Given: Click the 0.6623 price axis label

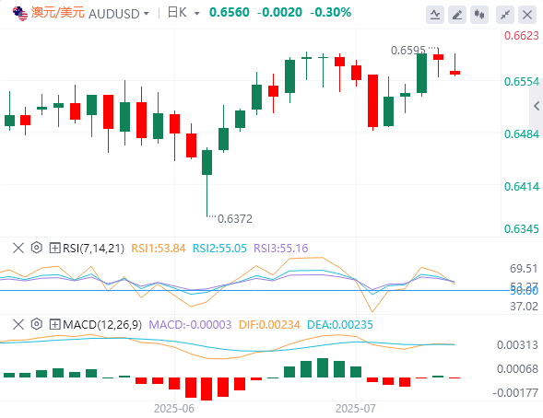Looking at the screenshot, I should coord(522,36).
